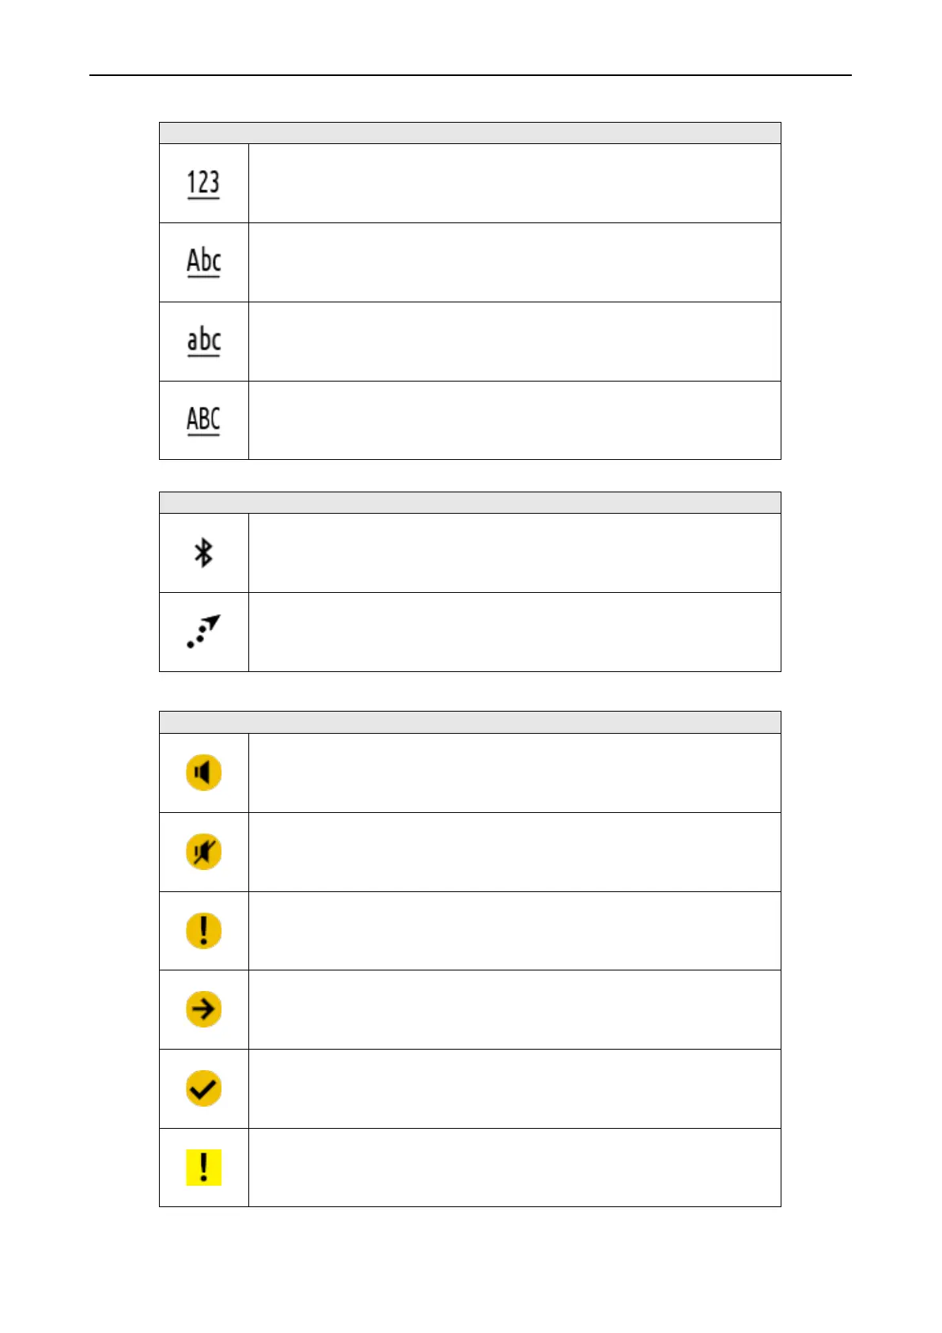Viewport: 942px width, 1333px height.
Task: Click the yellow right-arrow circle icon
Action: [x=203, y=1009]
